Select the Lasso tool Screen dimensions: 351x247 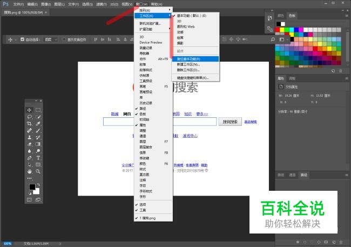[x=29, y=117]
